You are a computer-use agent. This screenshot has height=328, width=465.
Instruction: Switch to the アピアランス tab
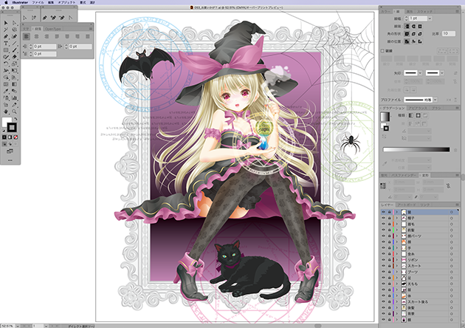(x=417, y=108)
